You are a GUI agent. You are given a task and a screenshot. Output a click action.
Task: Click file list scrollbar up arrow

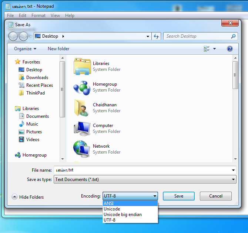point(235,58)
